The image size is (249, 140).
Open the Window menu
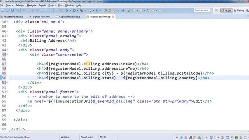(x=69, y=5)
